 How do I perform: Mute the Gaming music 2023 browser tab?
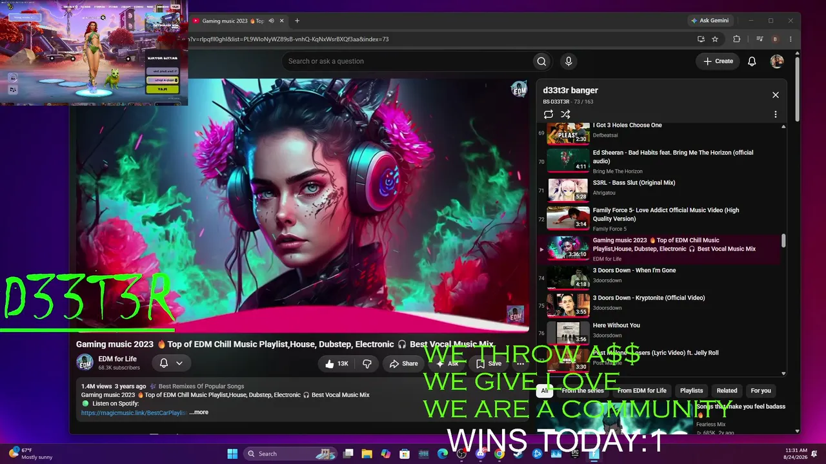[272, 21]
